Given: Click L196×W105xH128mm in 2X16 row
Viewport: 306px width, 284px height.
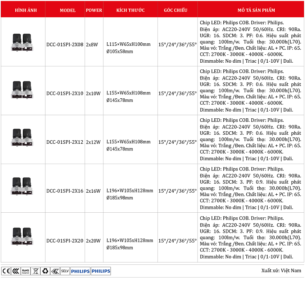Looking at the screenshot, I should point(130,190).
